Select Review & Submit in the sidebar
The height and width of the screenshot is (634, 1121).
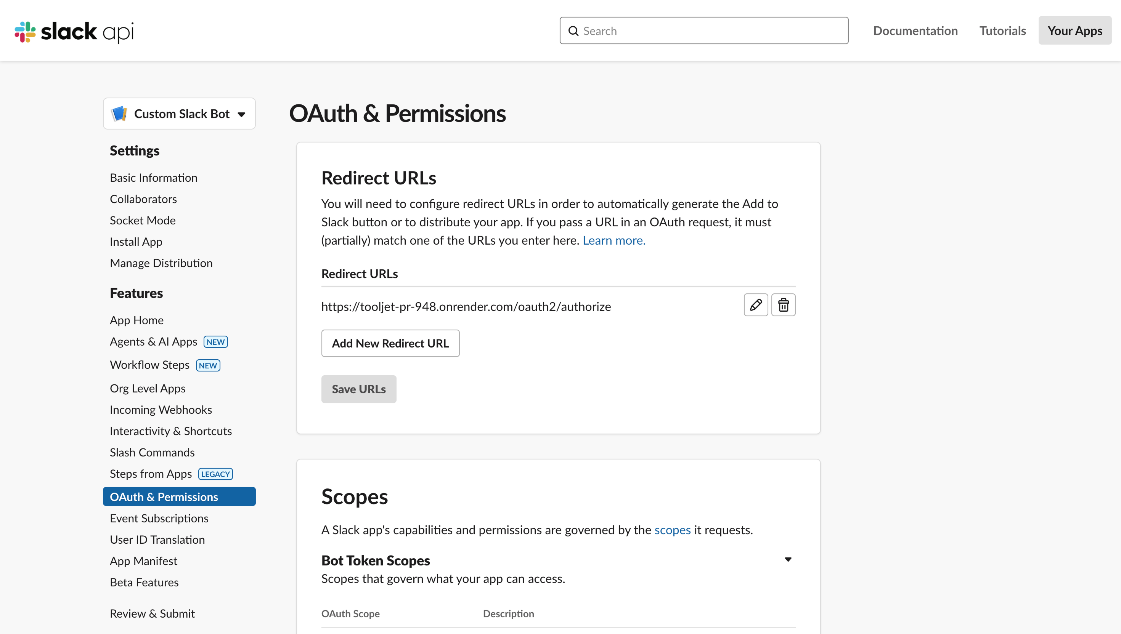(152, 613)
